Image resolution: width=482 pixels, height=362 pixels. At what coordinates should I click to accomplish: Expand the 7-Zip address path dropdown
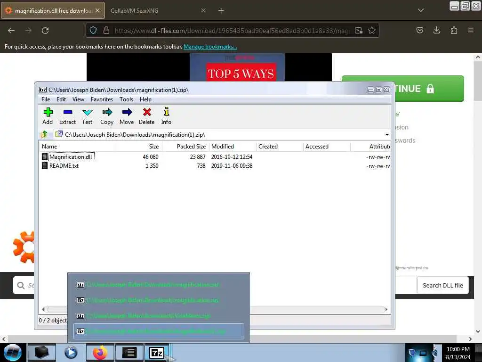point(387,134)
